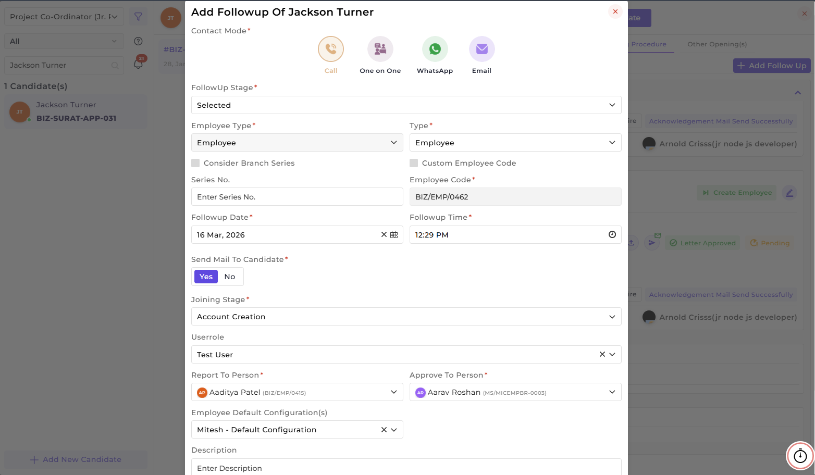Image resolution: width=815 pixels, height=475 pixels.
Task: Click the Letter Approved status button
Action: pyautogui.click(x=702, y=243)
